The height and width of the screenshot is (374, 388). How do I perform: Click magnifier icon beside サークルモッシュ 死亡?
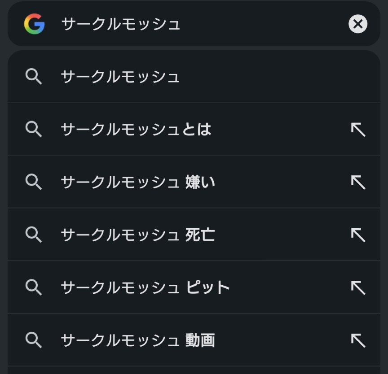34,235
